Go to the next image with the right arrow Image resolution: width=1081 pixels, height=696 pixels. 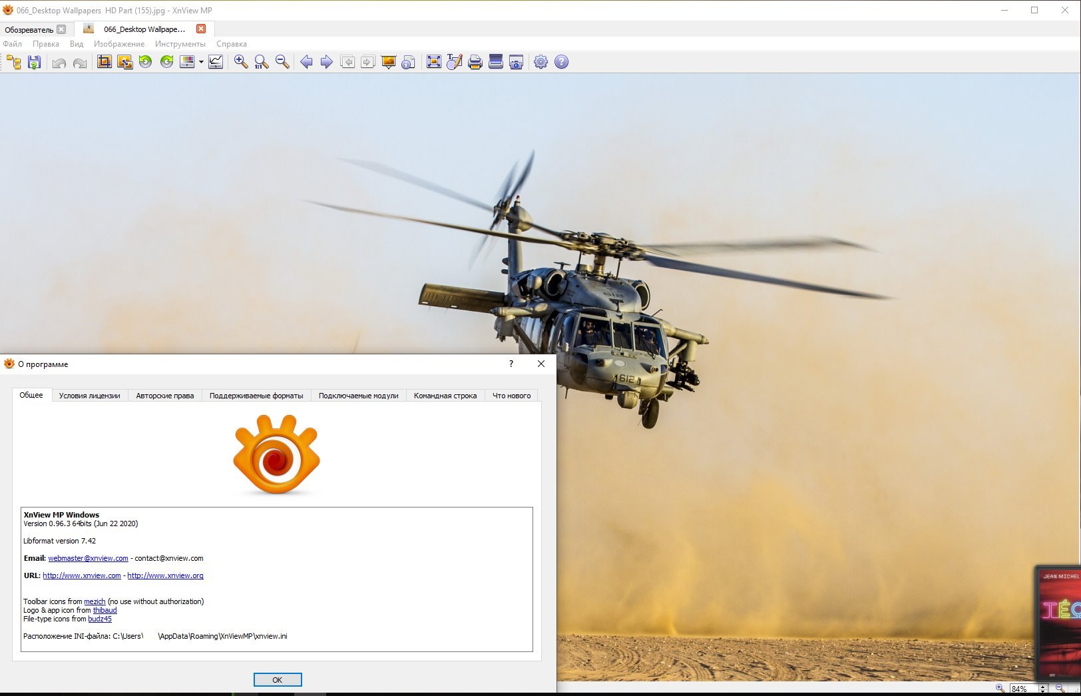click(x=327, y=62)
